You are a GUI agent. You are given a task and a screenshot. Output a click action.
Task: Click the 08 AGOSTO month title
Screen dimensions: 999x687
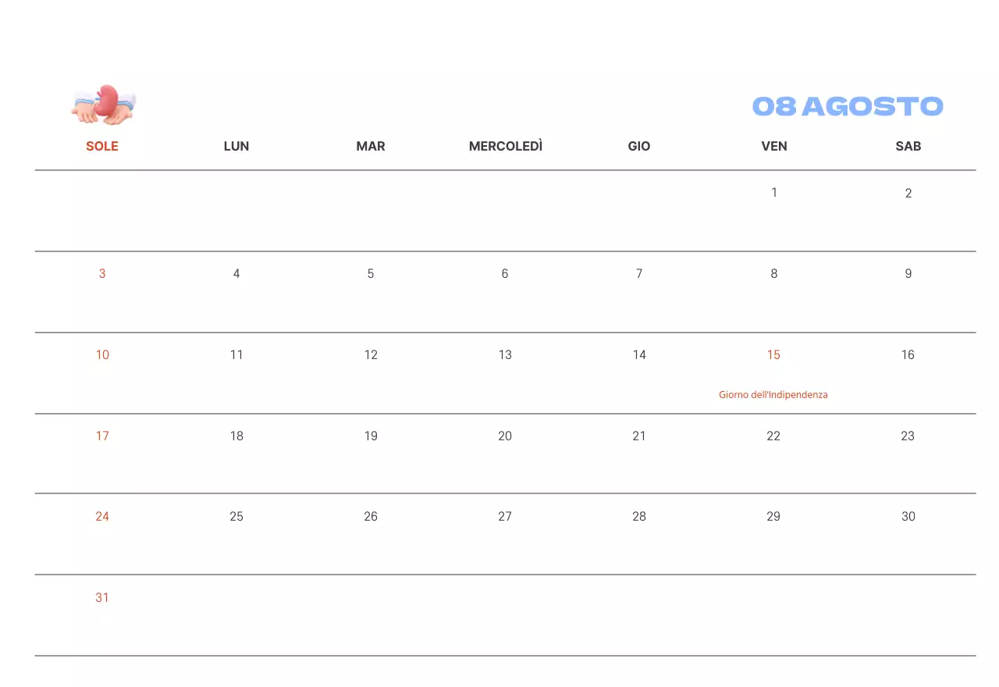(x=848, y=106)
